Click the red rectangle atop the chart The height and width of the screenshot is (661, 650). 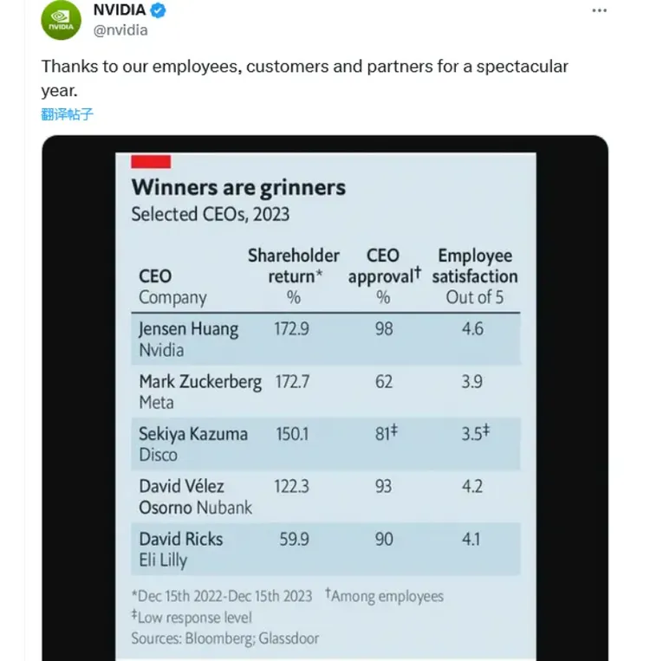151,161
